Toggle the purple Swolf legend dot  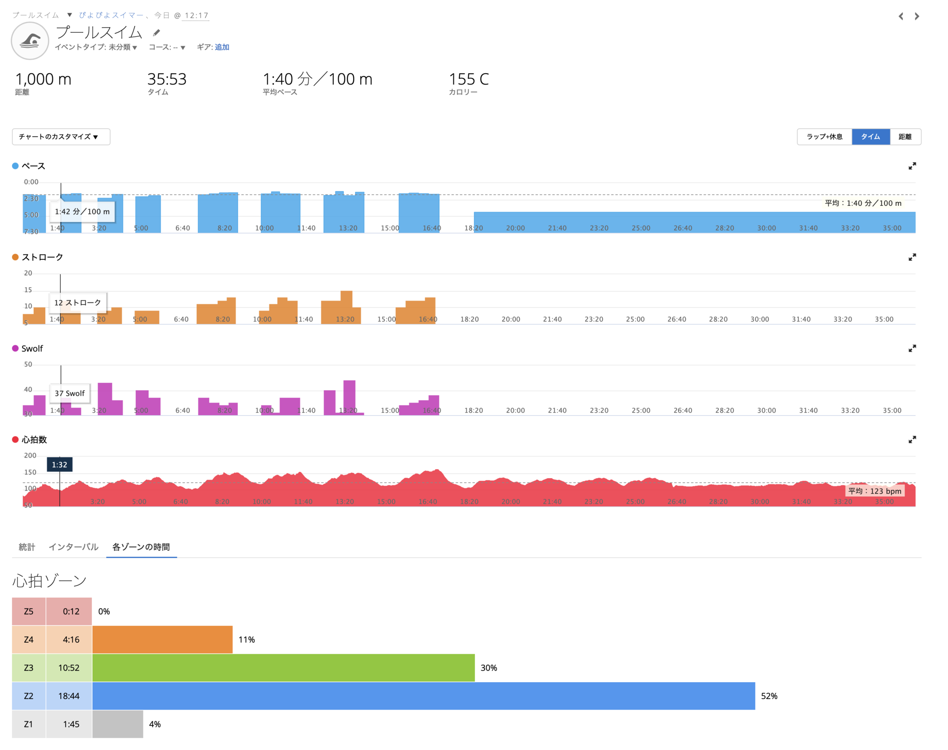[15, 349]
